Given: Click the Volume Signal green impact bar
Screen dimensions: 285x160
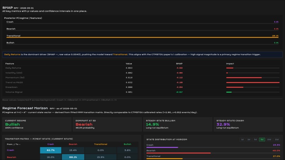Looking at the screenshot, I should 229,92.
